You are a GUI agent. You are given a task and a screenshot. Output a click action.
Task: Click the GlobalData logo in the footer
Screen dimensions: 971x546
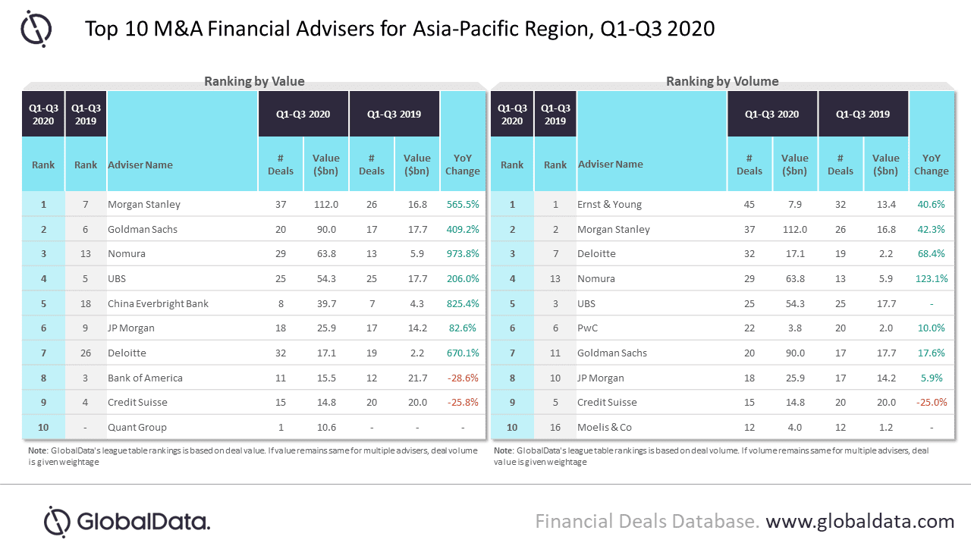click(x=127, y=521)
